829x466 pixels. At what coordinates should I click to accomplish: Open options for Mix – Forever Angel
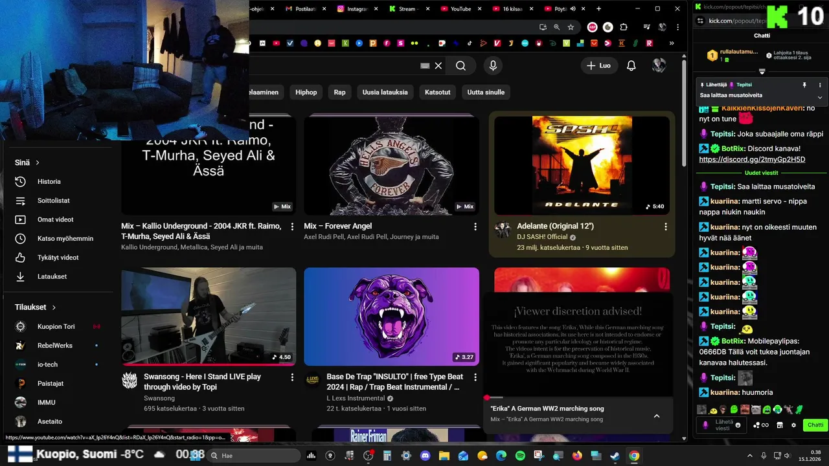475,227
